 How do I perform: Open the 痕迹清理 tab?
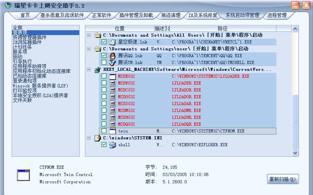[171, 15]
